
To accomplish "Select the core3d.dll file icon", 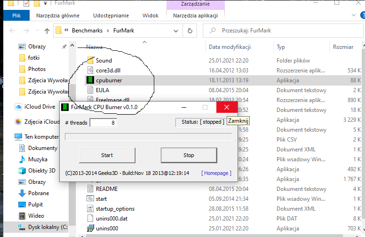I will tap(90, 70).
